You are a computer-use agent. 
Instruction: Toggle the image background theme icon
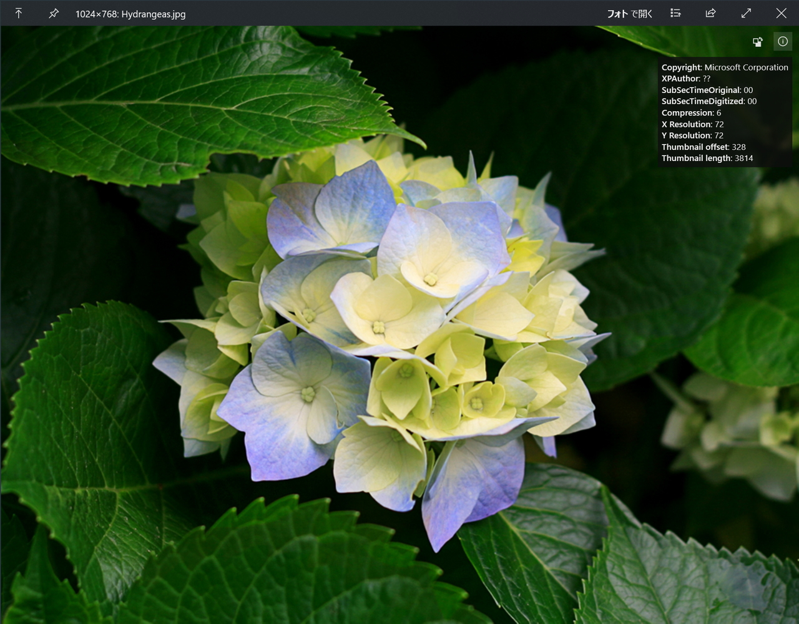(x=758, y=42)
